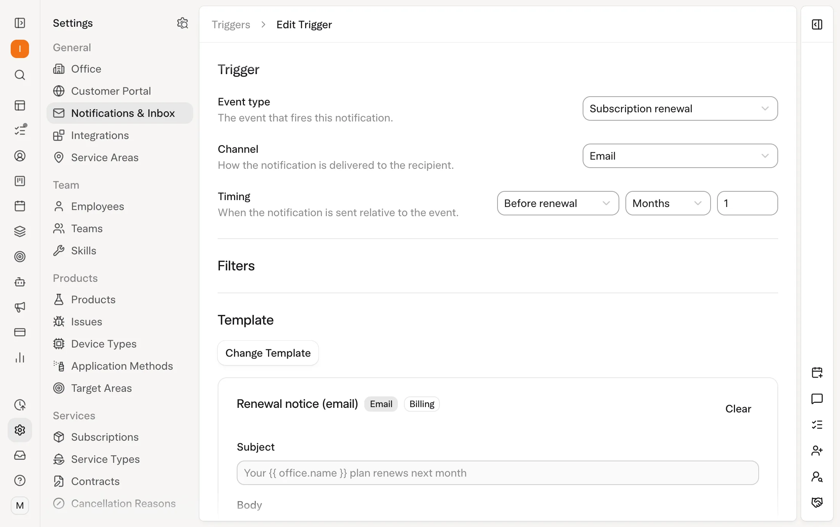Click the Email tag on template

pos(381,404)
